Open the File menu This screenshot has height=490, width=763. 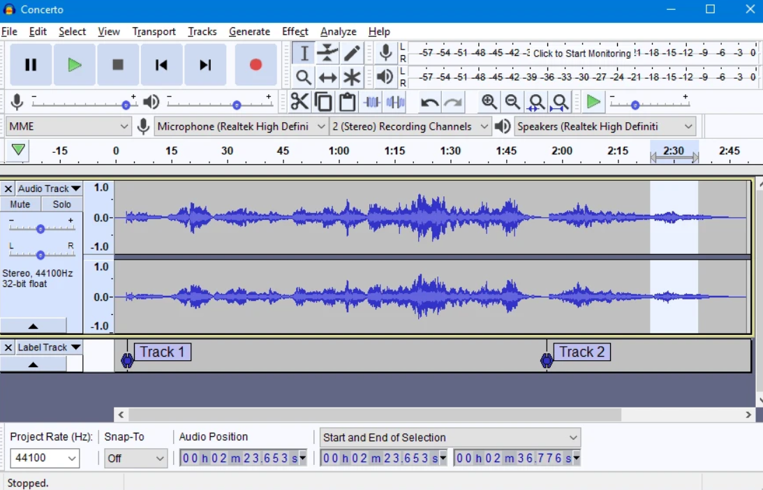coord(9,31)
